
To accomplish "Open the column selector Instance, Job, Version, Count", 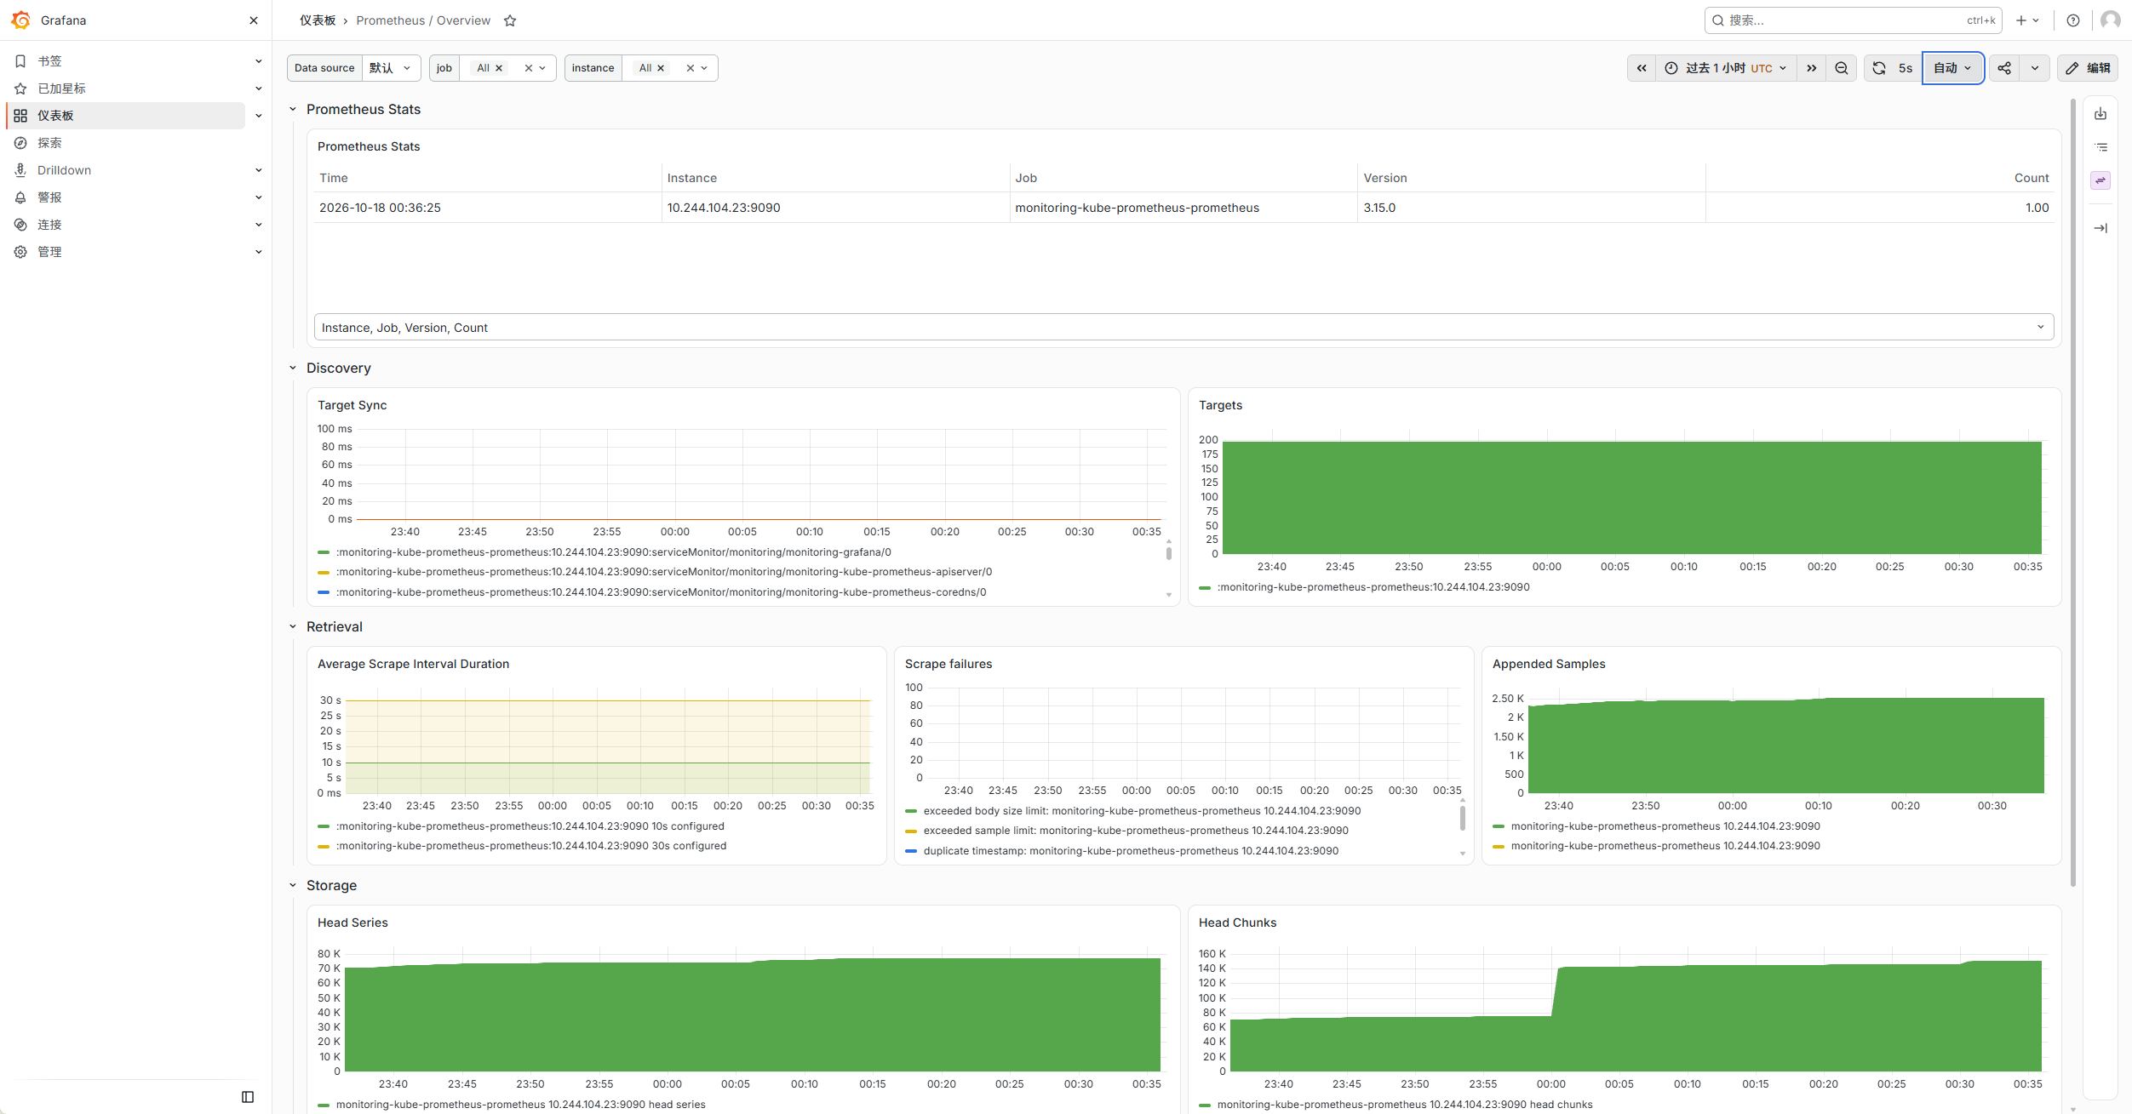I will (x=1183, y=328).
